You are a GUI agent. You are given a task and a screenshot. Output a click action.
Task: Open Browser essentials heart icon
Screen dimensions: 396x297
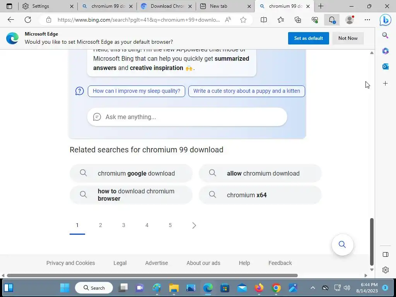tap(315, 20)
